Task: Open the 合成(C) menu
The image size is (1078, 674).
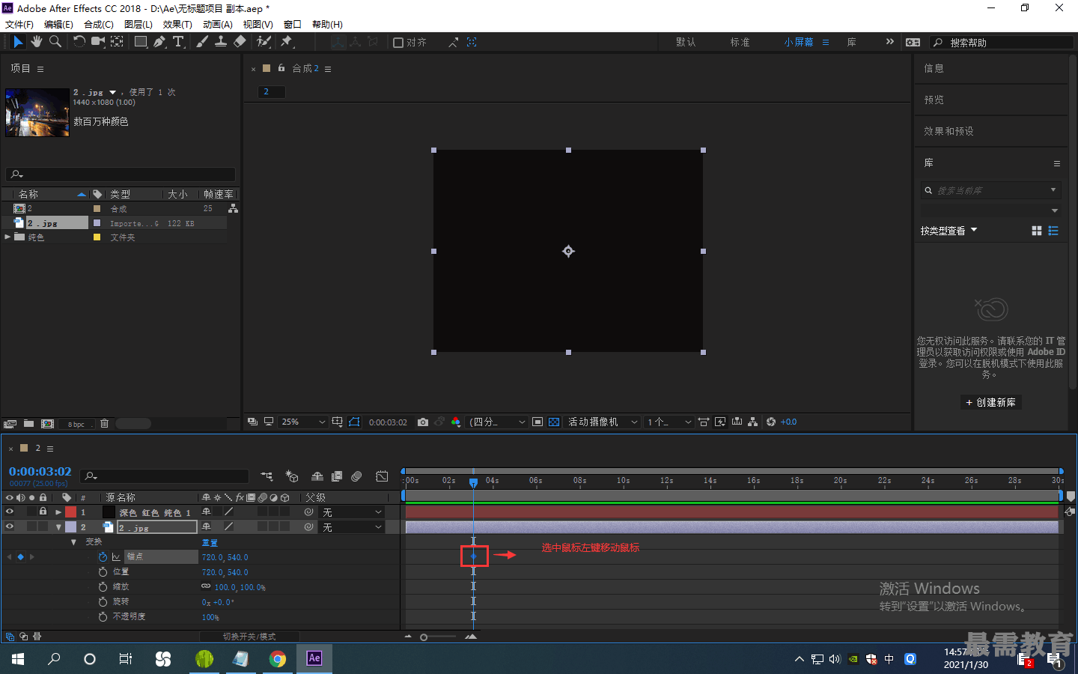Action: click(99, 24)
